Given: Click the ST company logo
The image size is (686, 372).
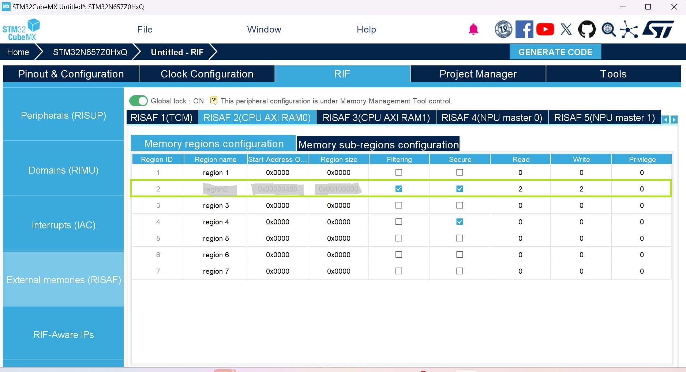Looking at the screenshot, I should point(658,29).
